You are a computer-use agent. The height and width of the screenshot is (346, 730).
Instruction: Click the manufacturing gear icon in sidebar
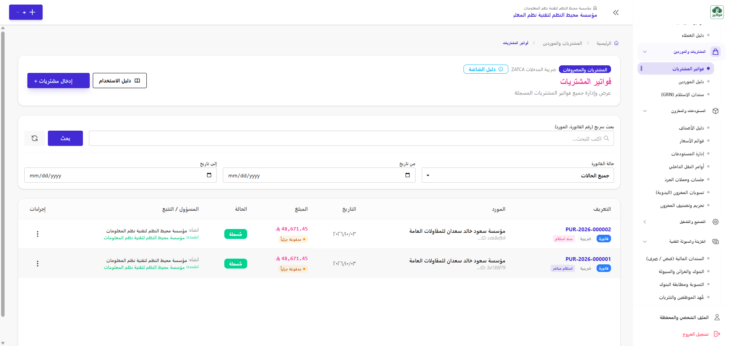pos(716,222)
